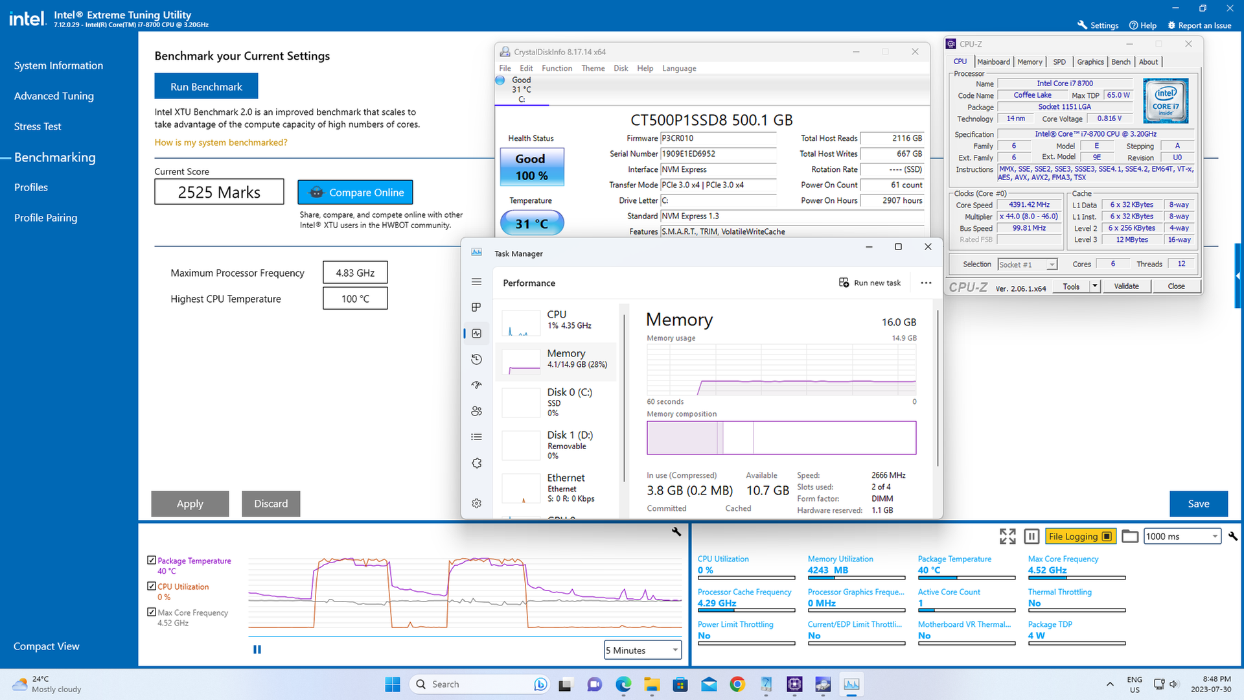
Task: Click the wrench icon above the XTU graph
Action: click(x=676, y=531)
